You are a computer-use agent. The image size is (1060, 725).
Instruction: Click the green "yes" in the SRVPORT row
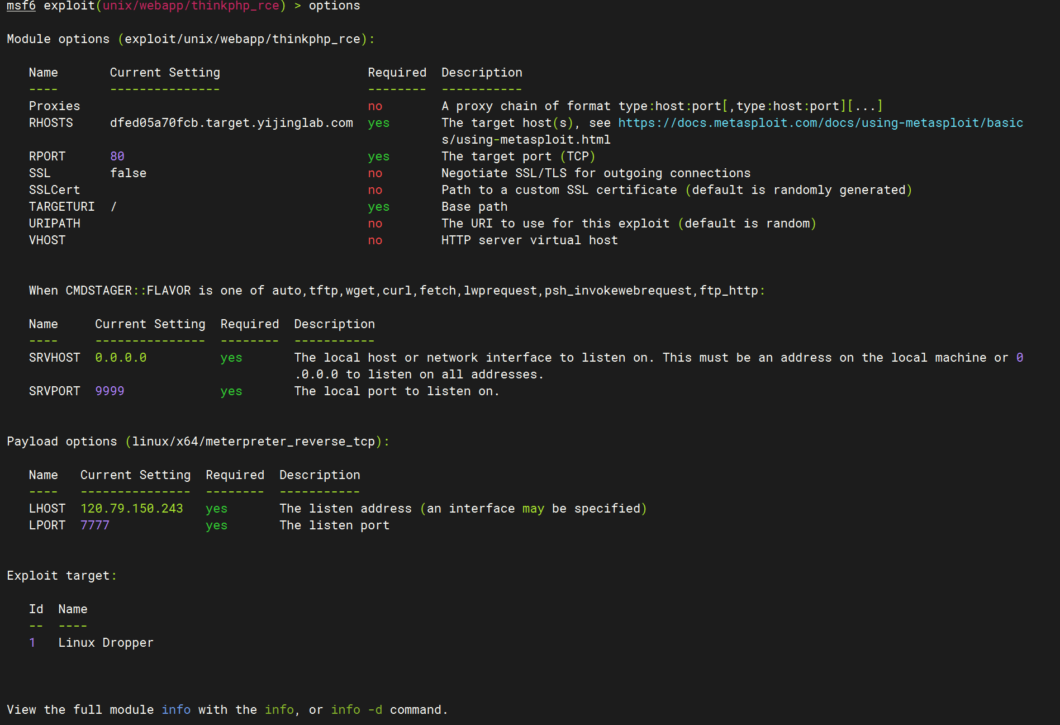[x=231, y=391]
